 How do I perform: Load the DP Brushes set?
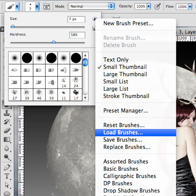tap(135, 183)
